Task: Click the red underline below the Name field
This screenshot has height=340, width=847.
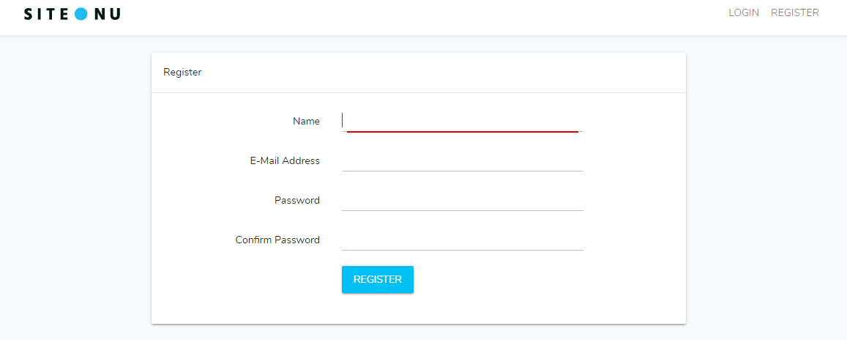Action: [463, 131]
